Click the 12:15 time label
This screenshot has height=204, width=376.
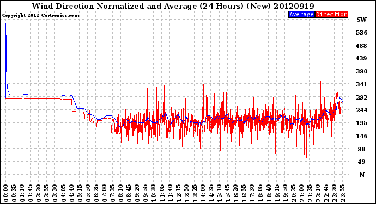point(178,193)
